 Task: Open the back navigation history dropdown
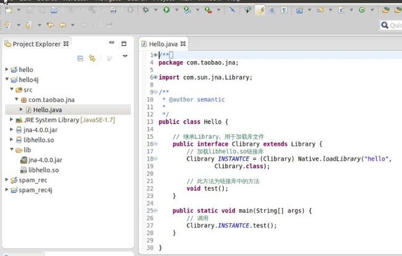(x=72, y=25)
